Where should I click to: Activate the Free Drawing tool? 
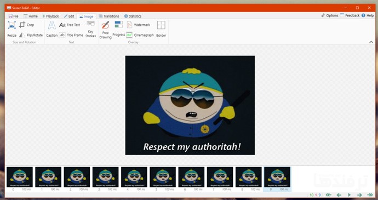click(x=105, y=30)
